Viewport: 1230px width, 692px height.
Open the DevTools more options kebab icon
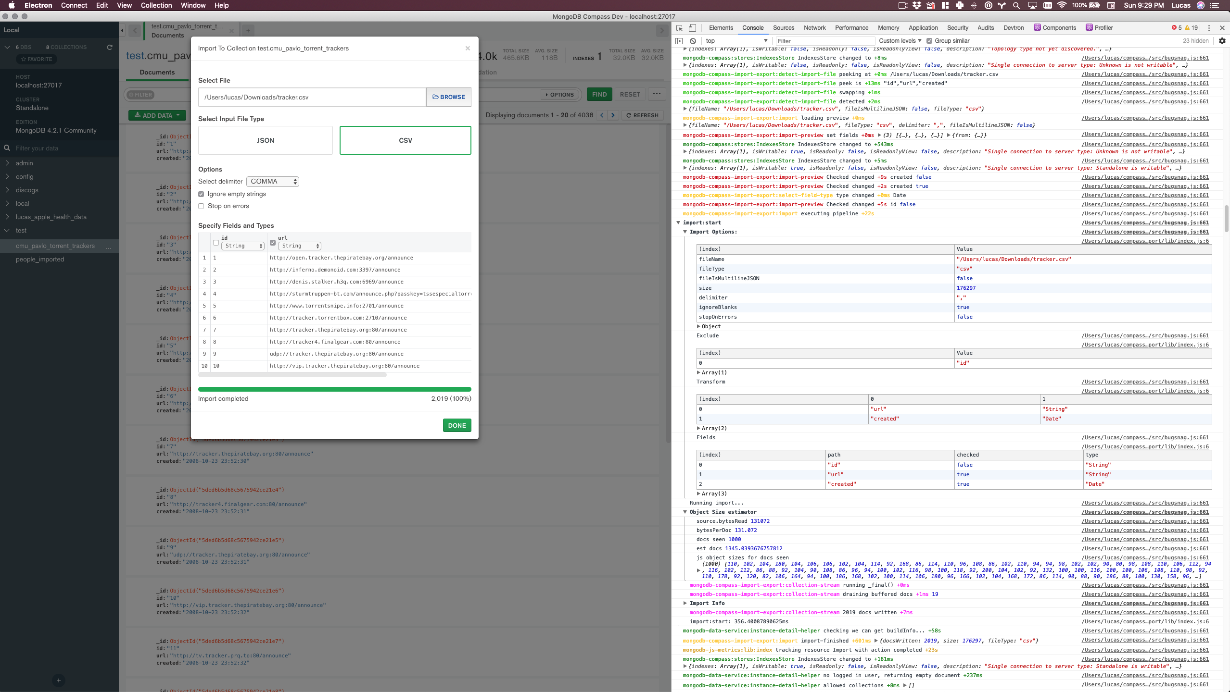1209,28
